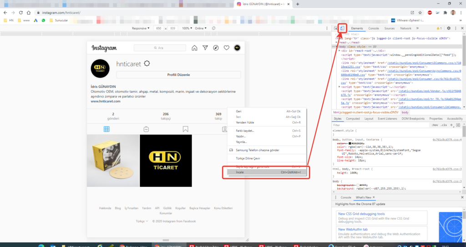This screenshot has height=247, width=466.
Task: Open DevTools settings gear
Action: [x=449, y=28]
